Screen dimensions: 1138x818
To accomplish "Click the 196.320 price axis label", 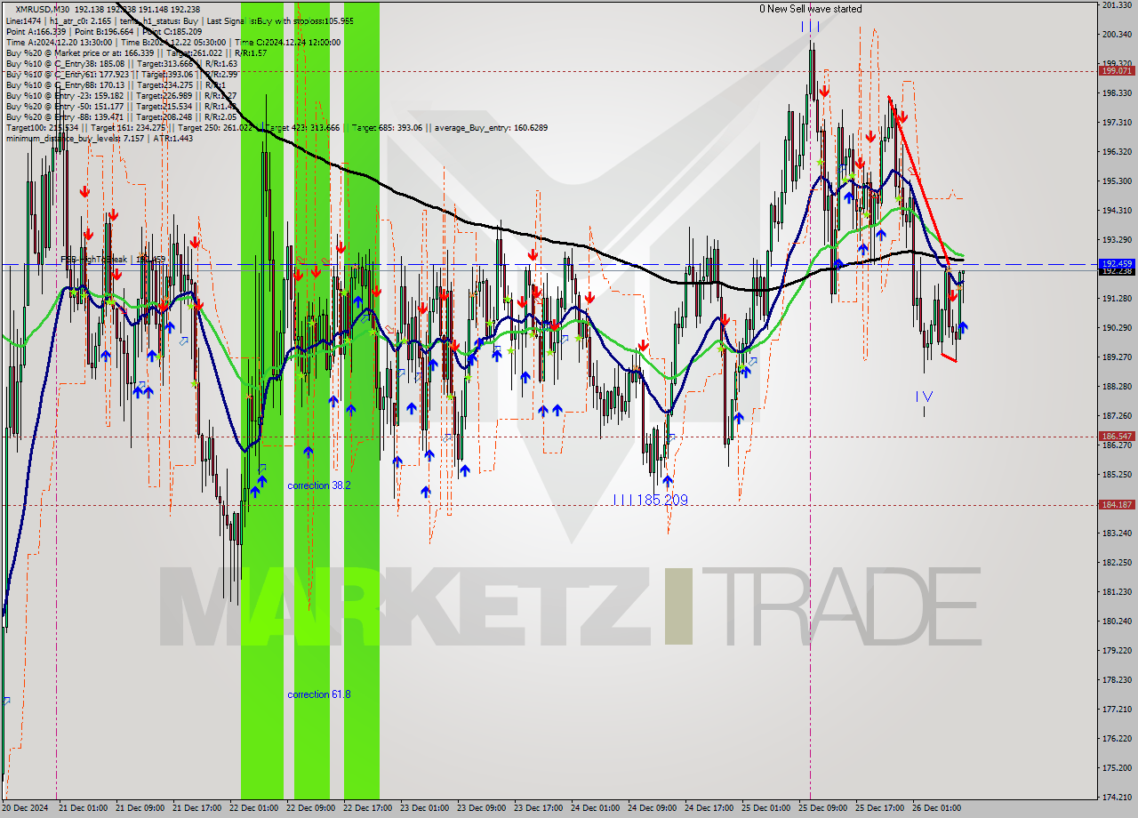I will (1117, 151).
